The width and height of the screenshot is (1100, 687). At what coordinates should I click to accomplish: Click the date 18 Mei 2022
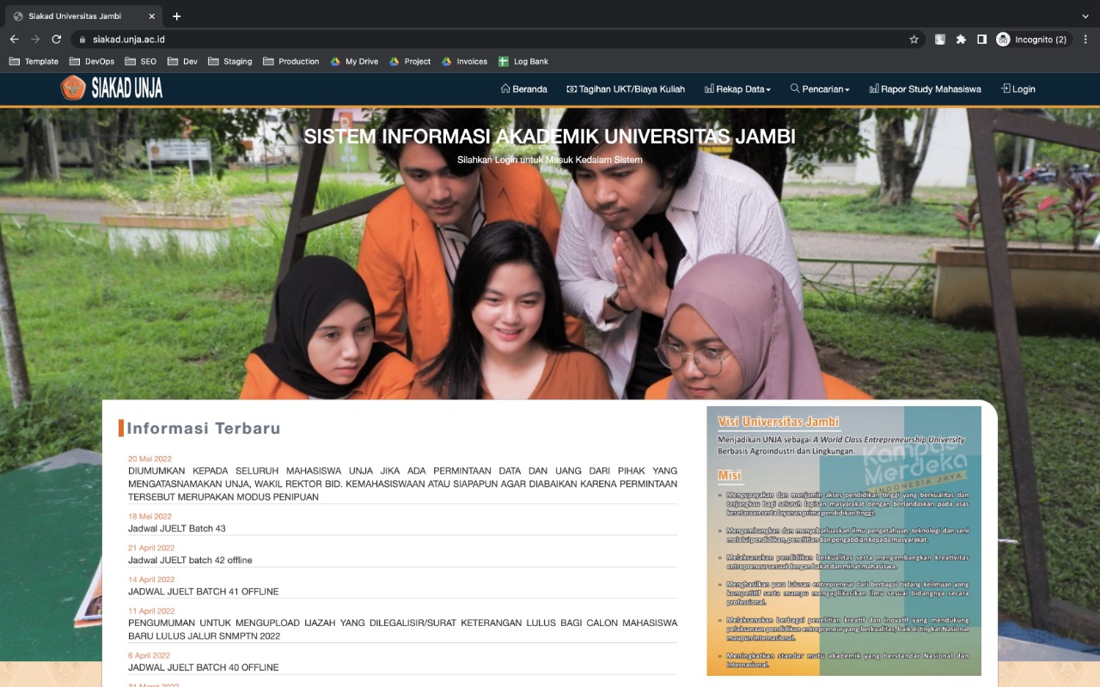pos(150,516)
